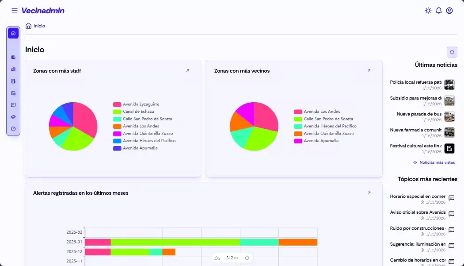Open the Policía local refuerza news thumbnail
The width and height of the screenshot is (464, 266).
[x=449, y=85]
